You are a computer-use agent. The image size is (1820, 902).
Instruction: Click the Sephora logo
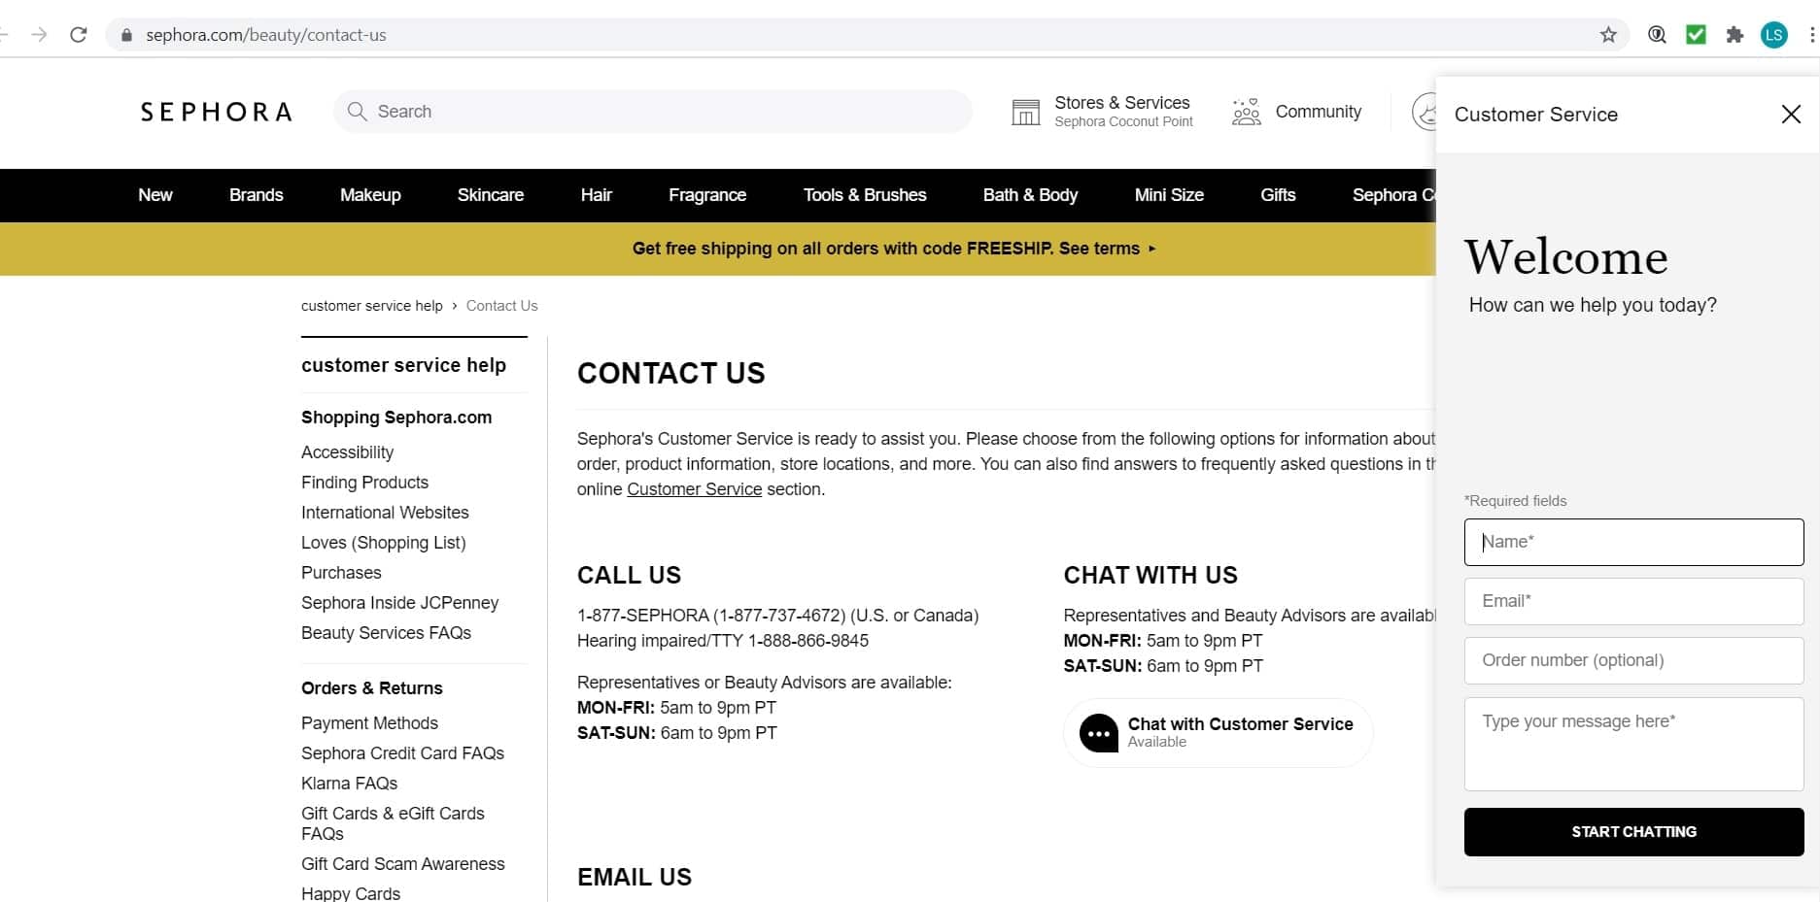tap(216, 112)
